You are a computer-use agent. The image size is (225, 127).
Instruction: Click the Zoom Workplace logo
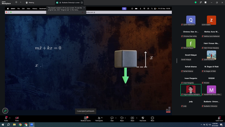[6, 2]
